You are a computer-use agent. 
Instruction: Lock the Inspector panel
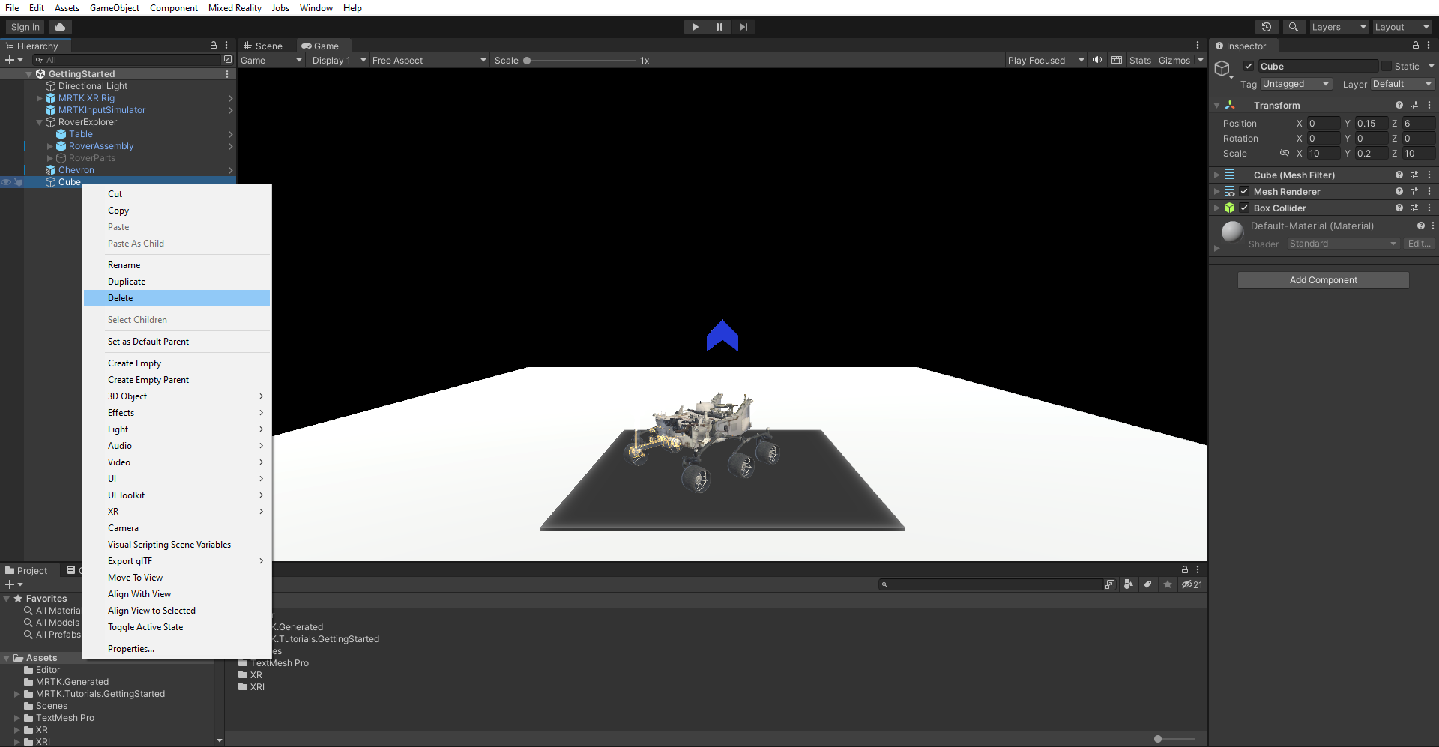1415,46
